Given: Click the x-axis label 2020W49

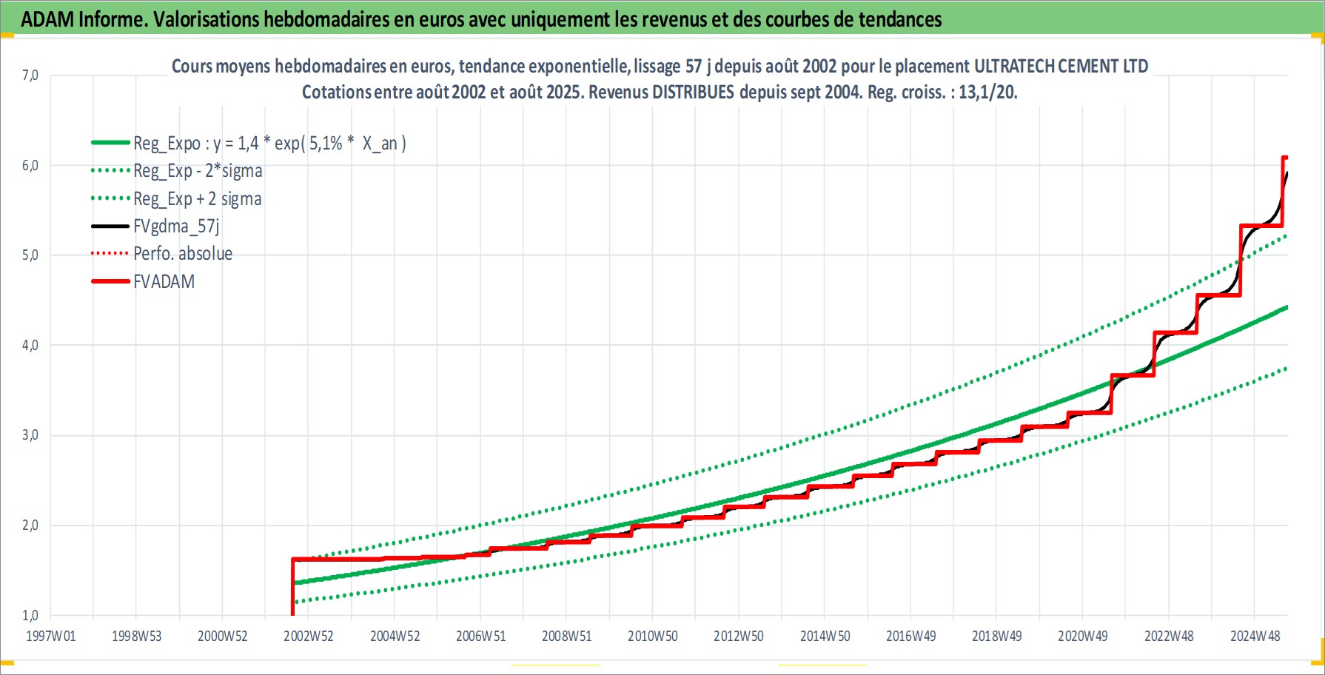Looking at the screenshot, I should coord(1083,637).
